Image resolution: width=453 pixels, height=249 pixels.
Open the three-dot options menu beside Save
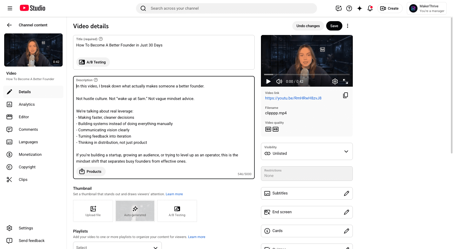348,26
